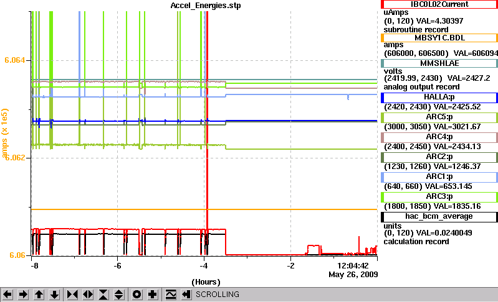Image resolution: width=498 pixels, height=302 pixels.
Task: Click the small red bump after -2 hours
Action: [314, 249]
